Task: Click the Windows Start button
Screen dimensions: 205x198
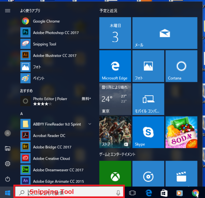Action: (x=8, y=193)
